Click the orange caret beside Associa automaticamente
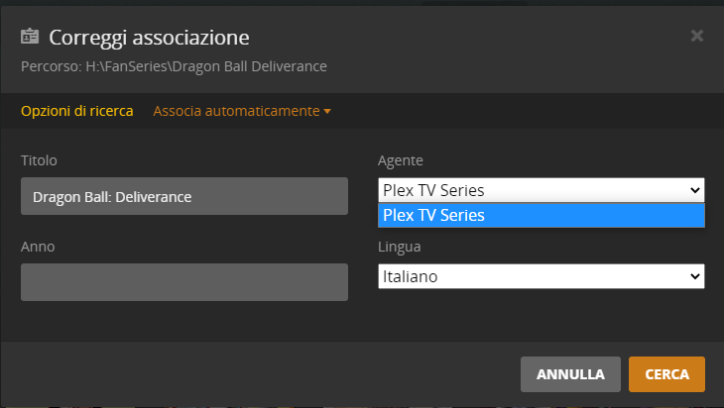This screenshot has width=724, height=408. click(326, 112)
